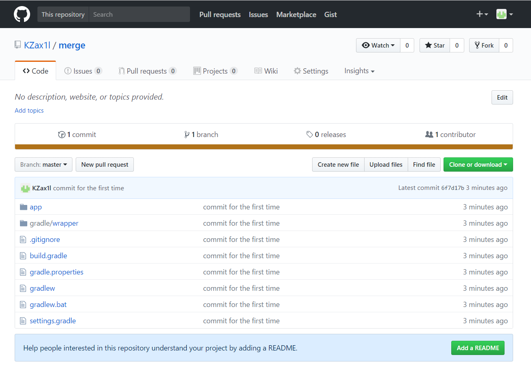Open Marketplace in top navigation
This screenshot has width=531, height=392.
click(296, 14)
